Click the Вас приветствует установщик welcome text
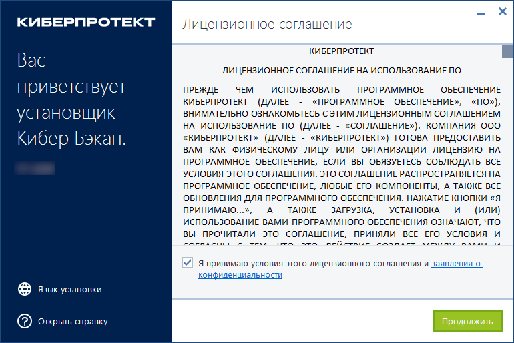This screenshot has height=343, width=514. click(71, 99)
